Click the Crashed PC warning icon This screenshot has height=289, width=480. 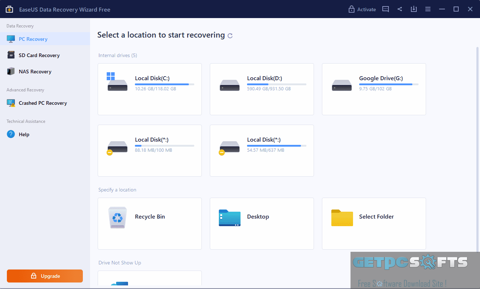tap(11, 103)
